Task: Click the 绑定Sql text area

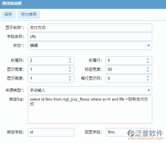Action: (90, 109)
